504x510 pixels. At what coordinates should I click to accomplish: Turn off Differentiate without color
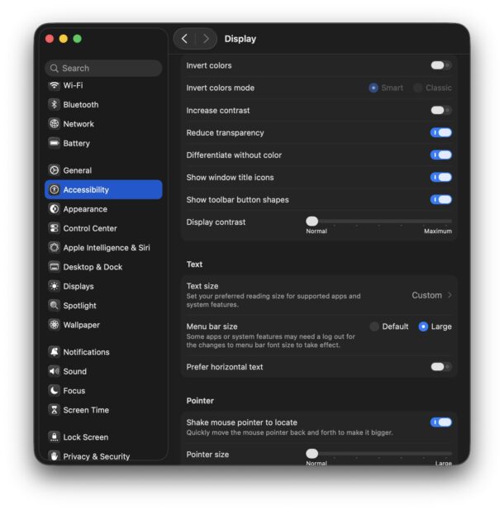click(x=441, y=155)
